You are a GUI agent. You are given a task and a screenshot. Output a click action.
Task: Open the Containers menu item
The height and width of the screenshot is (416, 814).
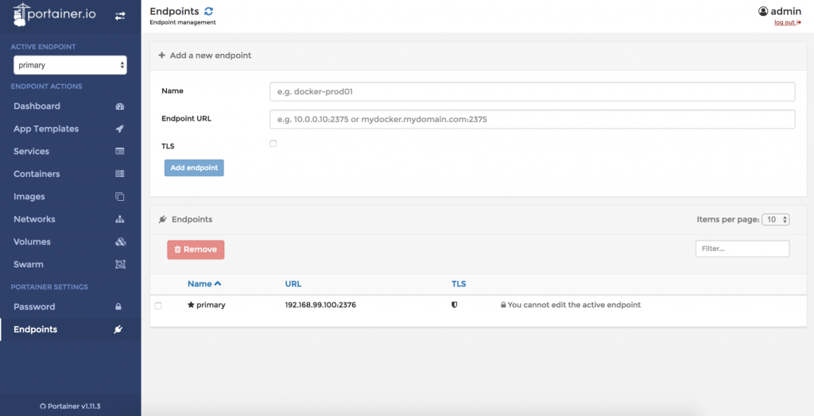(37, 174)
